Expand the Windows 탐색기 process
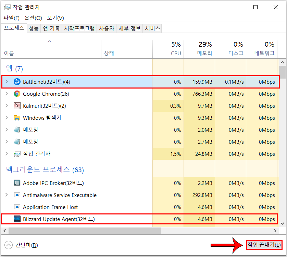The image size is (287, 257). (x=7, y=118)
